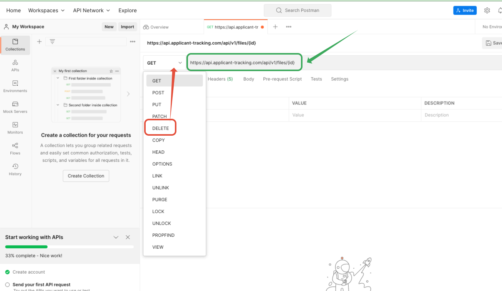The width and height of the screenshot is (502, 291).
Task: Click the New button
Action: [x=109, y=27]
